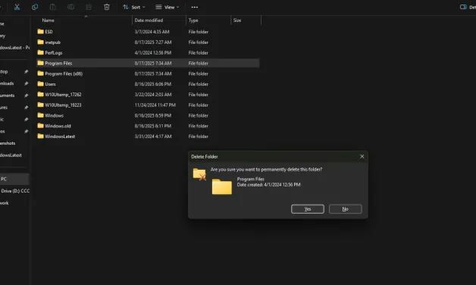Click the Date created text in dialog

pos(268,184)
